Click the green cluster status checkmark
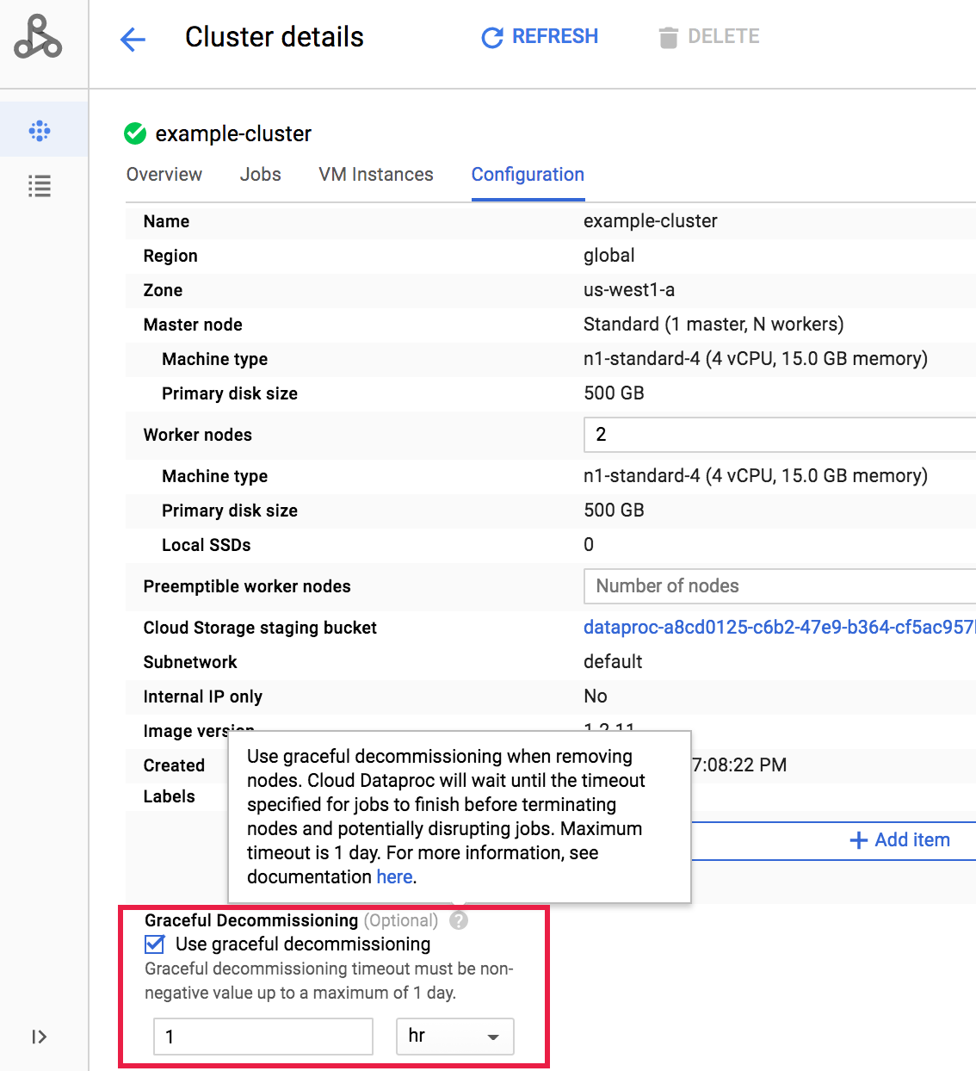976x1071 pixels. click(x=135, y=133)
